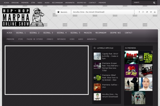
Task: Open RECOMANDAM in main navigation
Action: 101,33
